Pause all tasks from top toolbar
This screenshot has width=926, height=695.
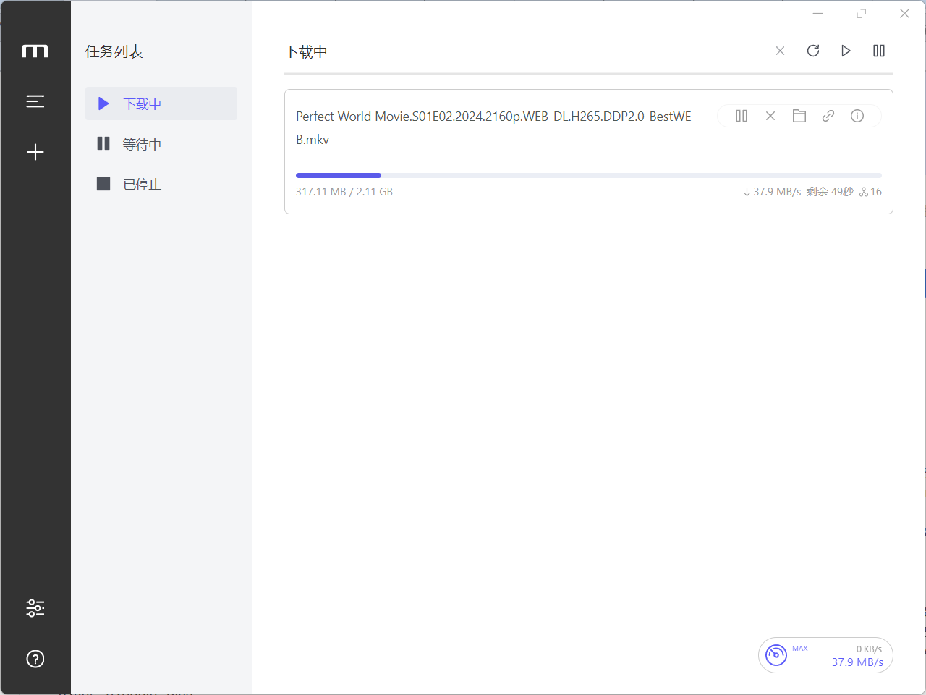point(879,51)
